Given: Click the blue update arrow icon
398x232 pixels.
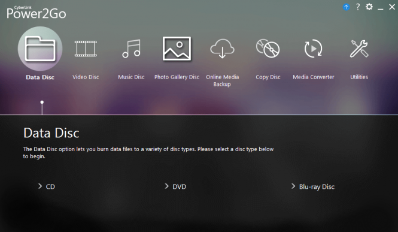Looking at the screenshot, I should pos(346,7).
